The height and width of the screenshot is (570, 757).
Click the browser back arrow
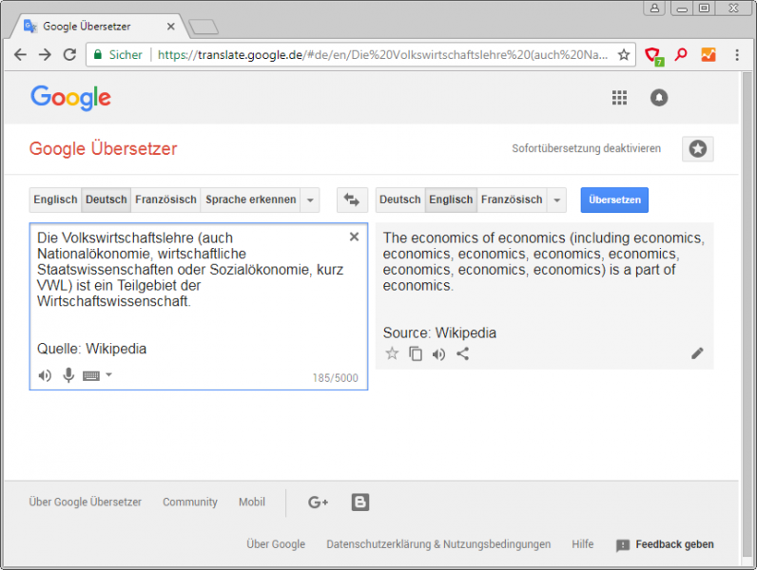pyautogui.click(x=20, y=54)
